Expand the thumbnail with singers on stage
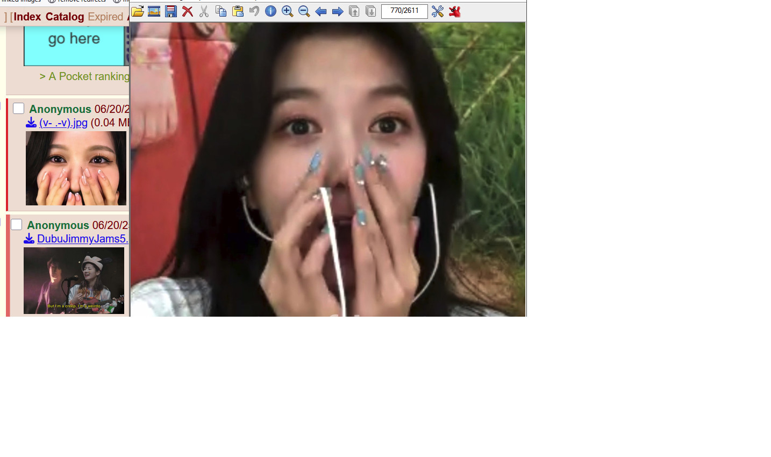 click(x=74, y=281)
